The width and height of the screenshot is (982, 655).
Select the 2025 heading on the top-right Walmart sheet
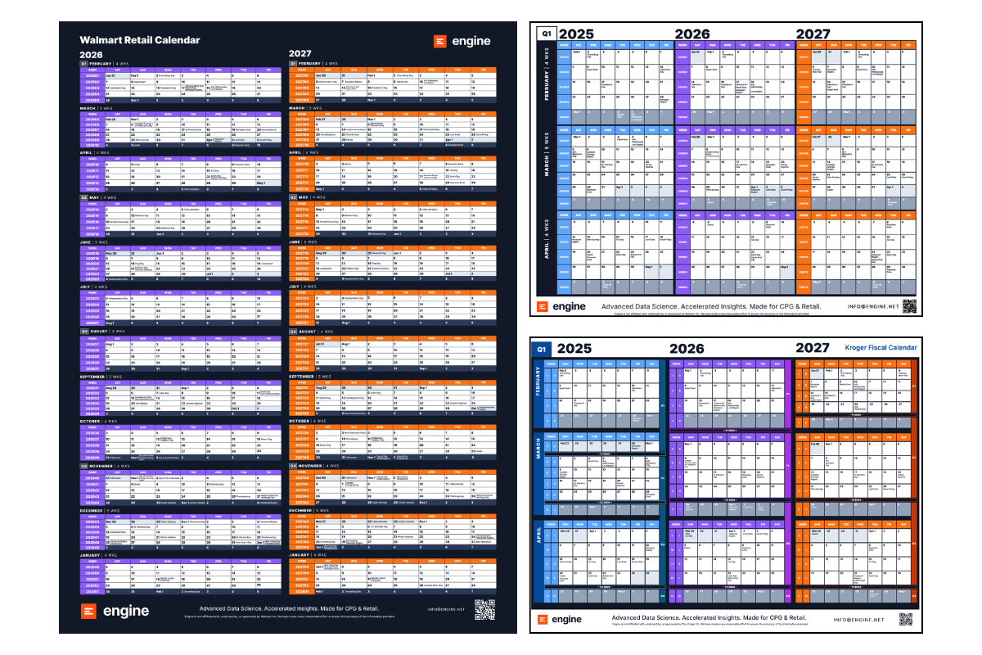[x=577, y=34]
